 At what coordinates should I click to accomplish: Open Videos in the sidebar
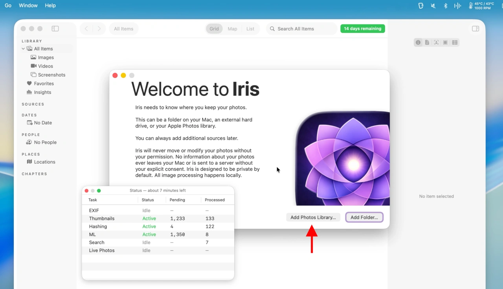pyautogui.click(x=45, y=66)
